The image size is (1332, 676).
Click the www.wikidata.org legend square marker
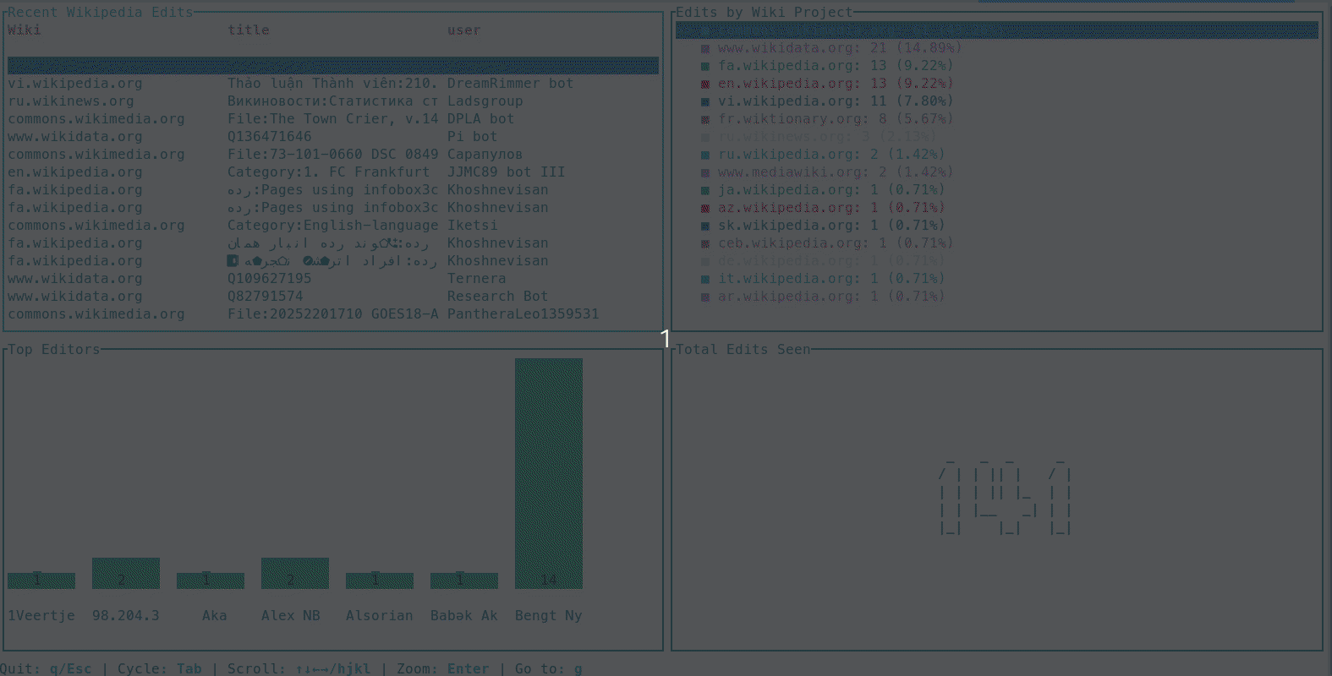point(705,49)
